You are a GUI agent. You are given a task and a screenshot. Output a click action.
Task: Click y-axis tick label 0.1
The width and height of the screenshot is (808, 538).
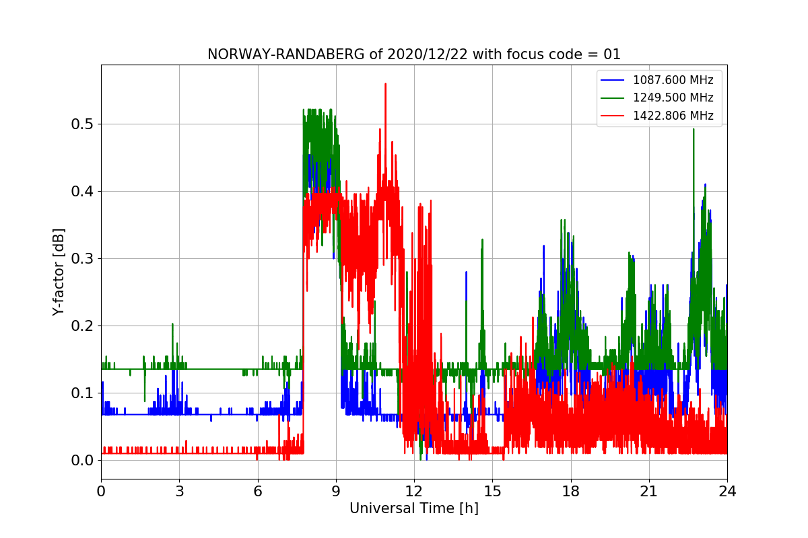point(83,393)
